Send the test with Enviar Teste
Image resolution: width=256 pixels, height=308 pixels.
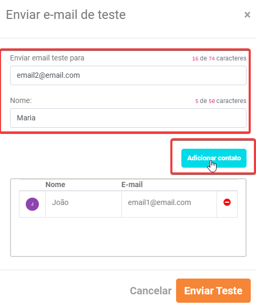pos(213,291)
